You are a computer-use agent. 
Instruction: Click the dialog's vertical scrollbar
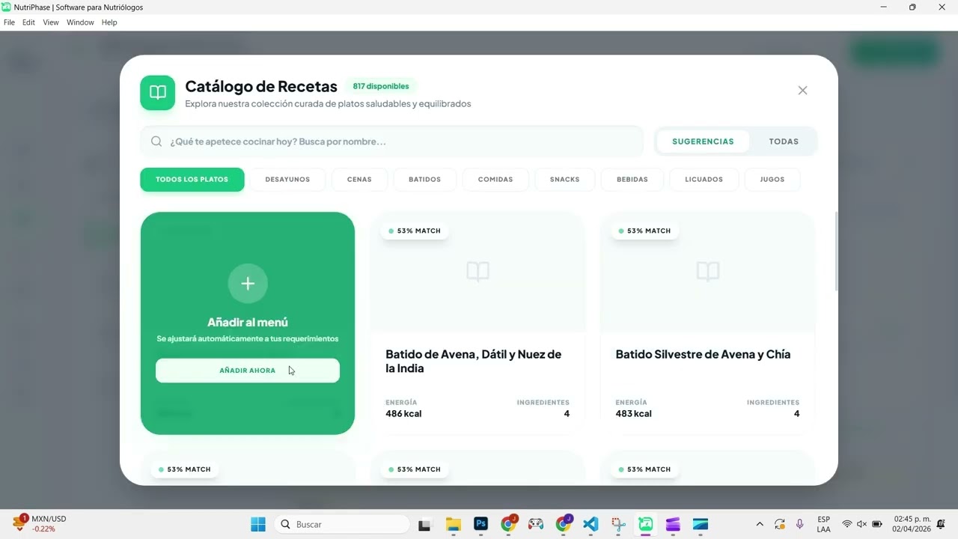tap(836, 252)
